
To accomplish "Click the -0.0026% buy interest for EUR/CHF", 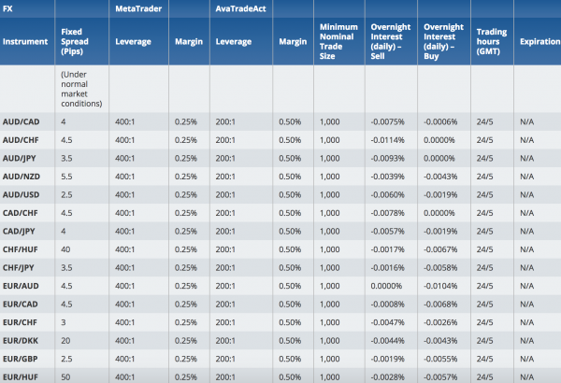I will point(440,322).
